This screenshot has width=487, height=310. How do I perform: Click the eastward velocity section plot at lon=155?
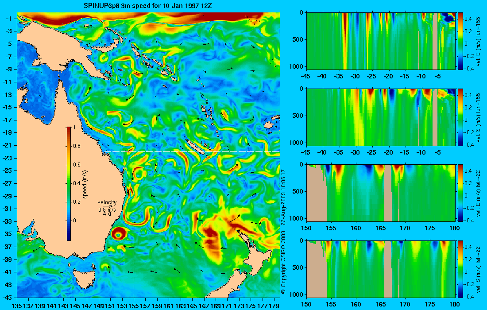click(381, 41)
